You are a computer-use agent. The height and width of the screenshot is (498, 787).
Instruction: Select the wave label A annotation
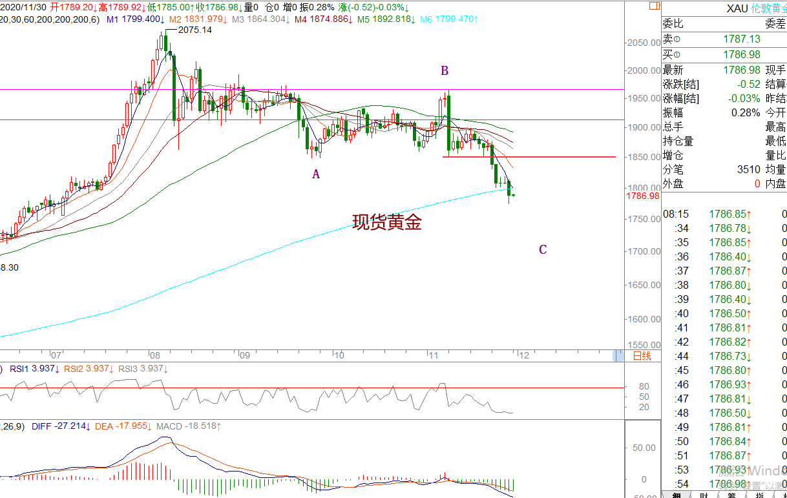tap(316, 173)
